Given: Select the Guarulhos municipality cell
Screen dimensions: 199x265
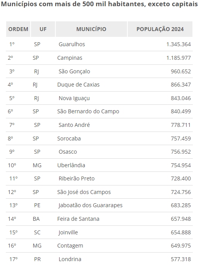Looking at the screenshot, I should [x=72, y=44].
